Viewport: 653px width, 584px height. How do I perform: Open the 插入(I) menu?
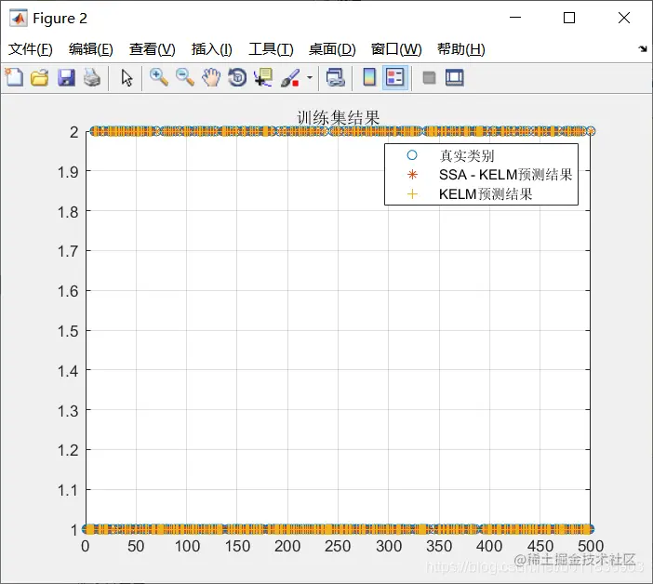(211, 49)
